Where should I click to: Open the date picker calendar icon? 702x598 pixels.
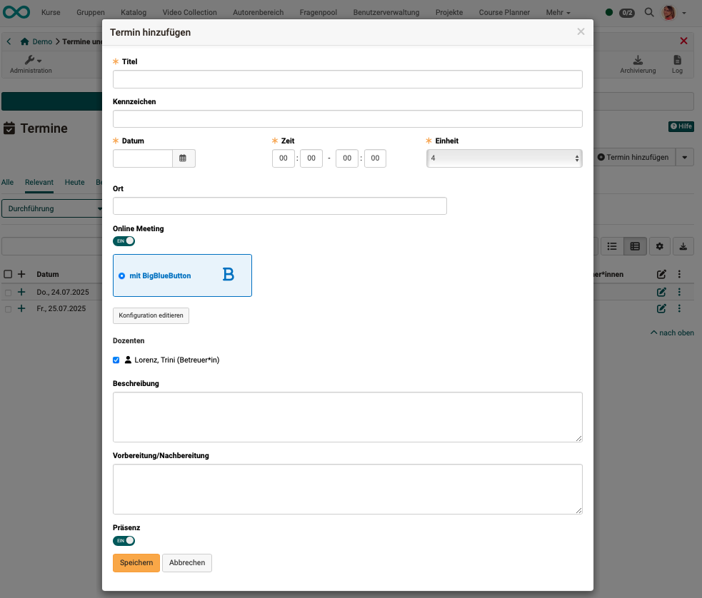[x=183, y=158]
